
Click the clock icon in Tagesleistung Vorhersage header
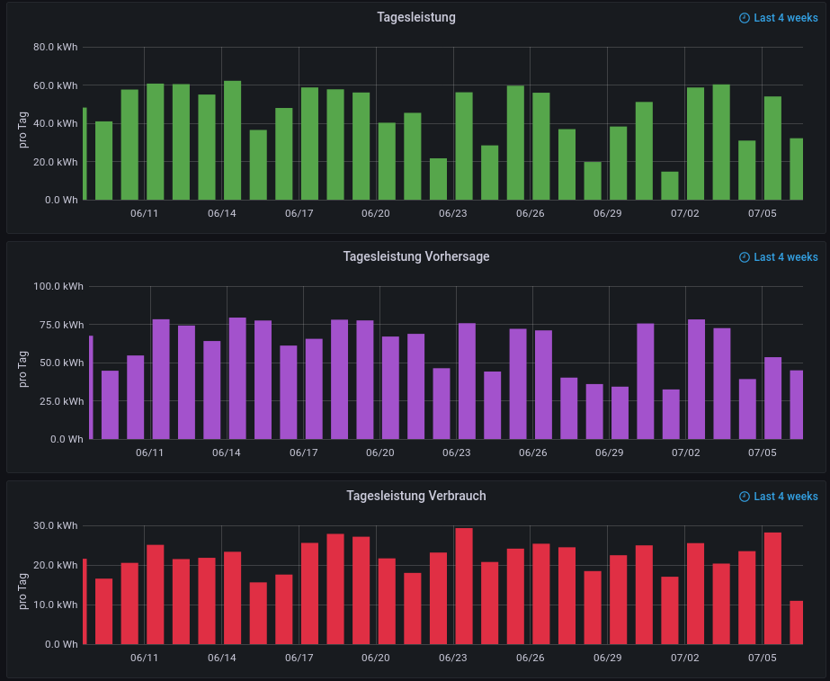(x=744, y=257)
